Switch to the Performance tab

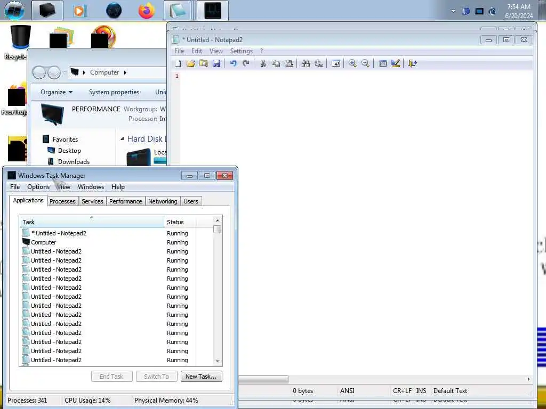(x=126, y=201)
